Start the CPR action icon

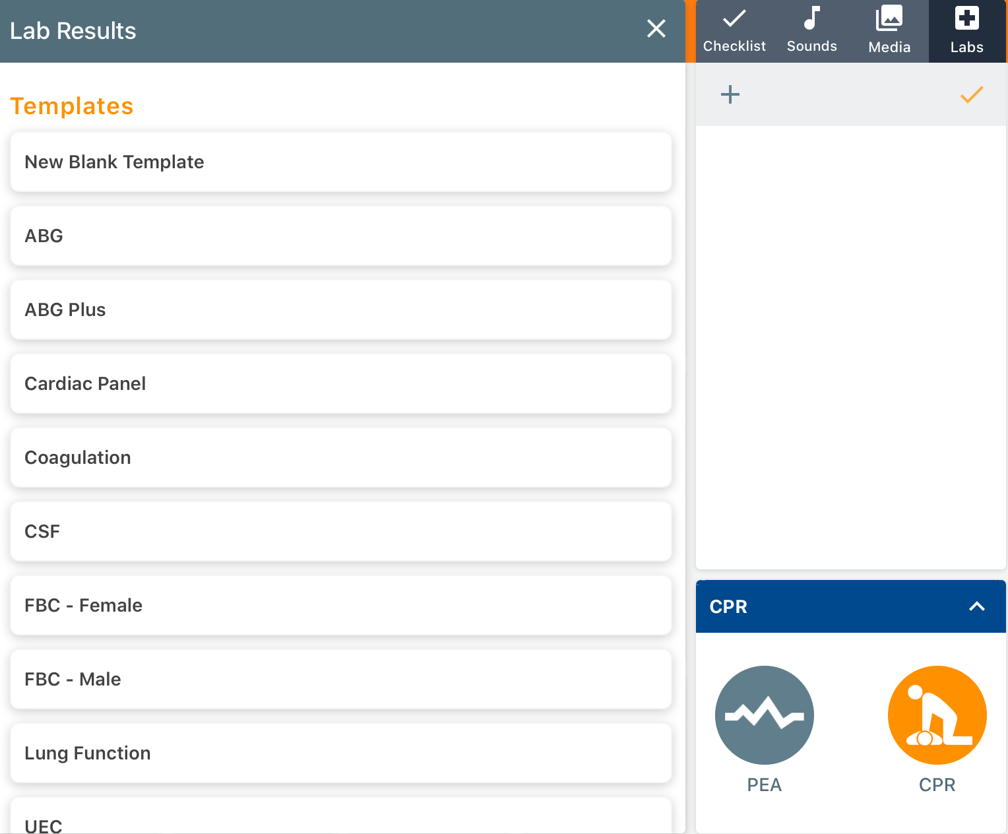point(937,715)
